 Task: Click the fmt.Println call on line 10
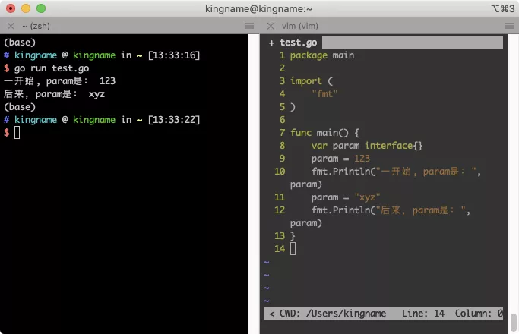(396, 172)
